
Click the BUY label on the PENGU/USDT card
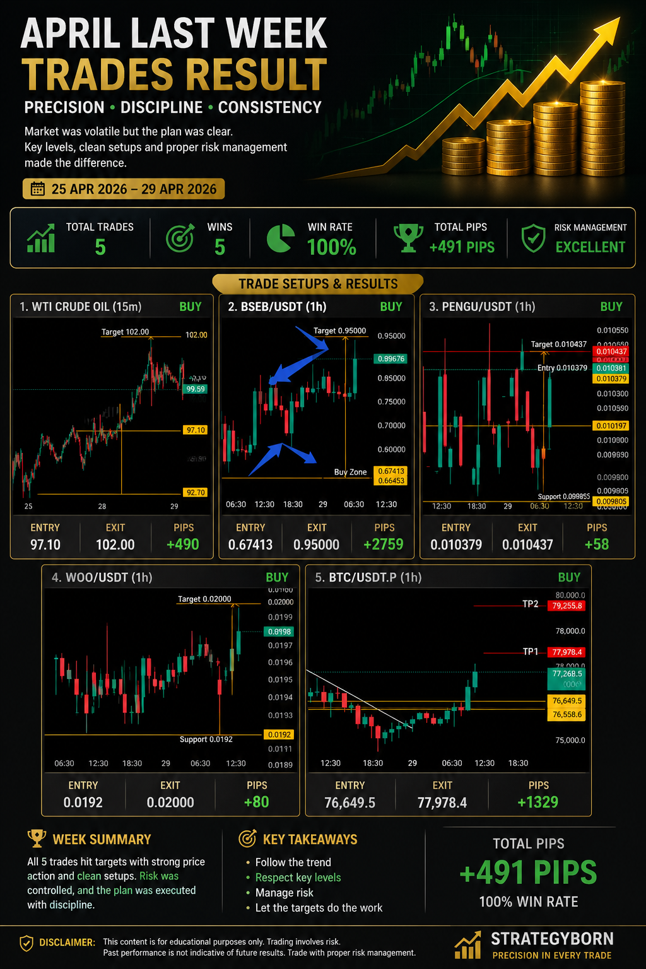coord(611,307)
